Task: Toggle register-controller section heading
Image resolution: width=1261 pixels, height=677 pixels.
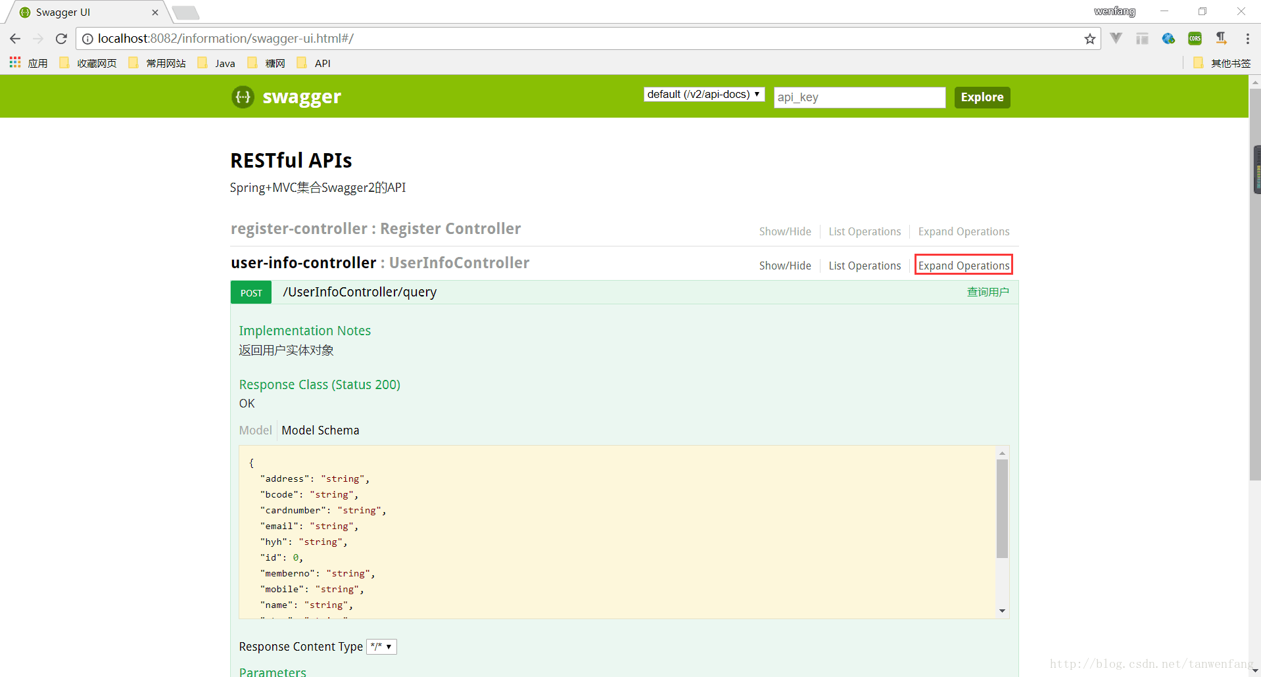Action: pyautogui.click(x=375, y=229)
